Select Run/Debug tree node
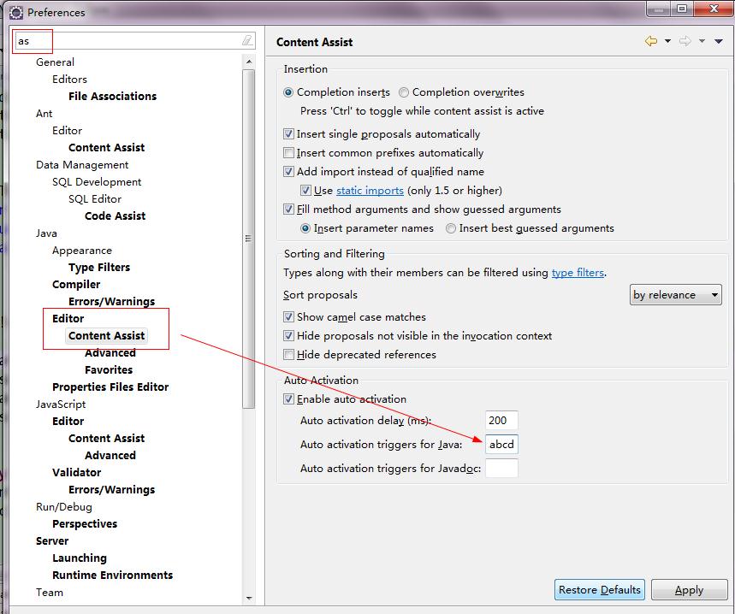Viewport: 735px width, 614px height. click(64, 507)
